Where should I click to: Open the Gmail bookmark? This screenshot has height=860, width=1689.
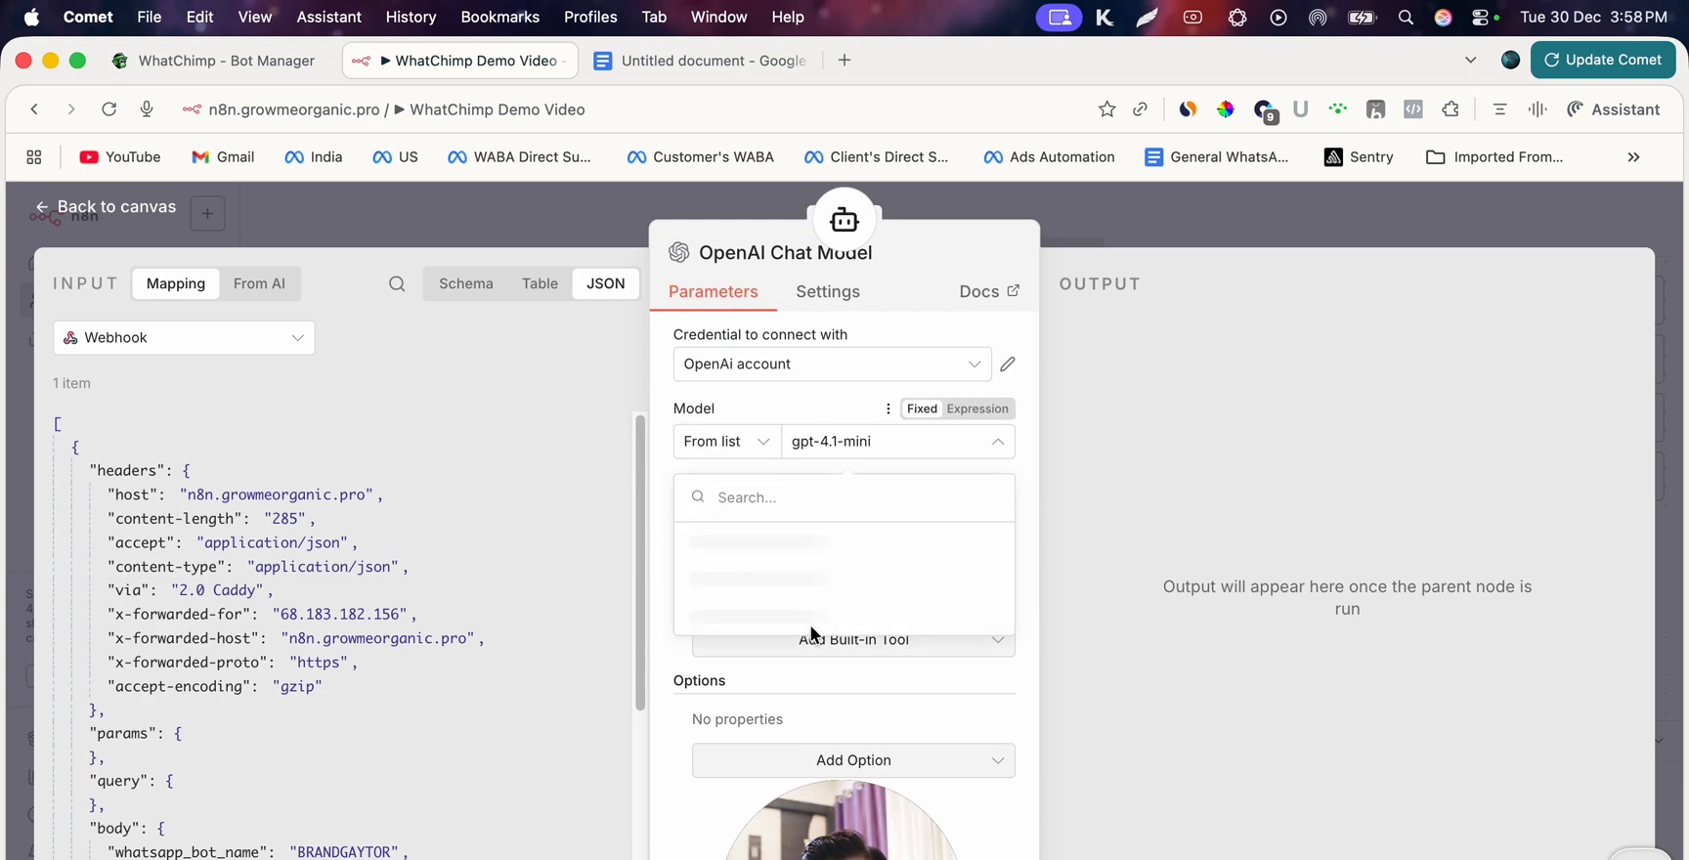pyautogui.click(x=223, y=157)
